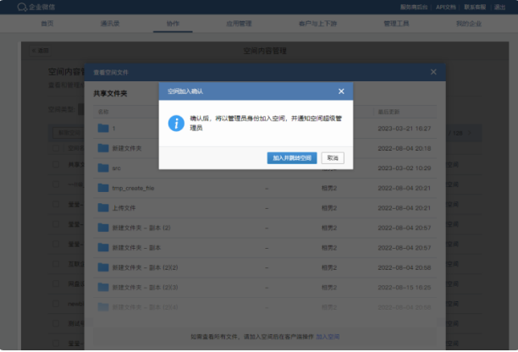Click the 加入空间 link at bottom
Image resolution: width=518 pixels, height=352 pixels.
point(328,336)
